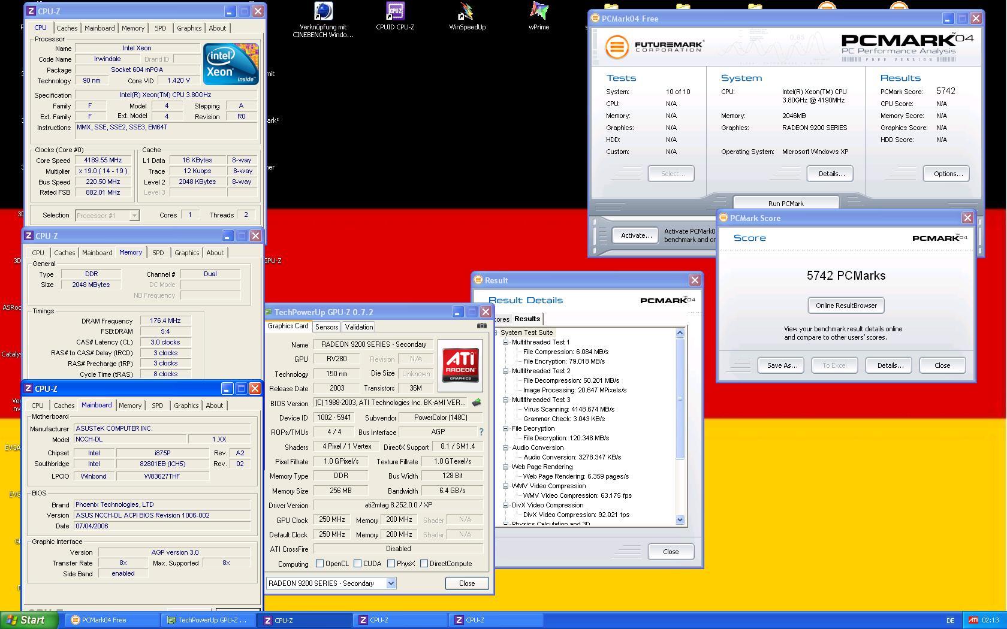This screenshot has height=629, width=1007.
Task: Launch the wPrime desktop icon
Action: (539, 16)
